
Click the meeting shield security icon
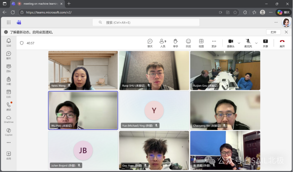point(22,43)
